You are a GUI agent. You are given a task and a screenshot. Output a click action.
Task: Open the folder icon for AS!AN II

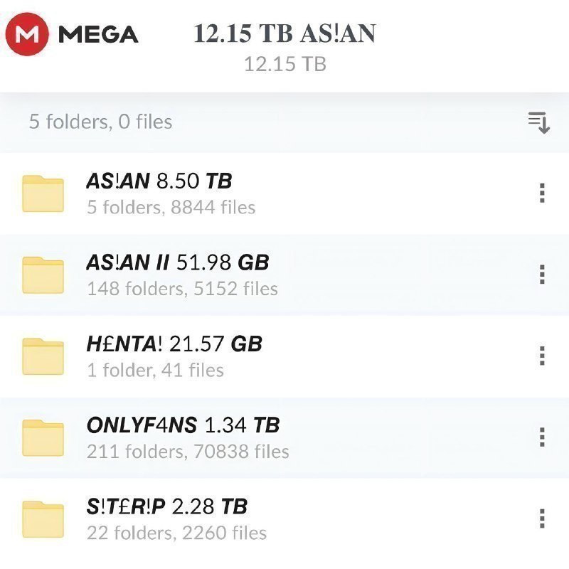[43, 275]
